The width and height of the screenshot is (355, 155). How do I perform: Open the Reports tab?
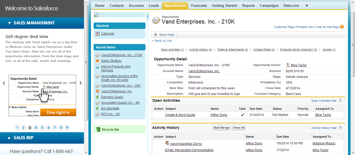click(248, 5)
